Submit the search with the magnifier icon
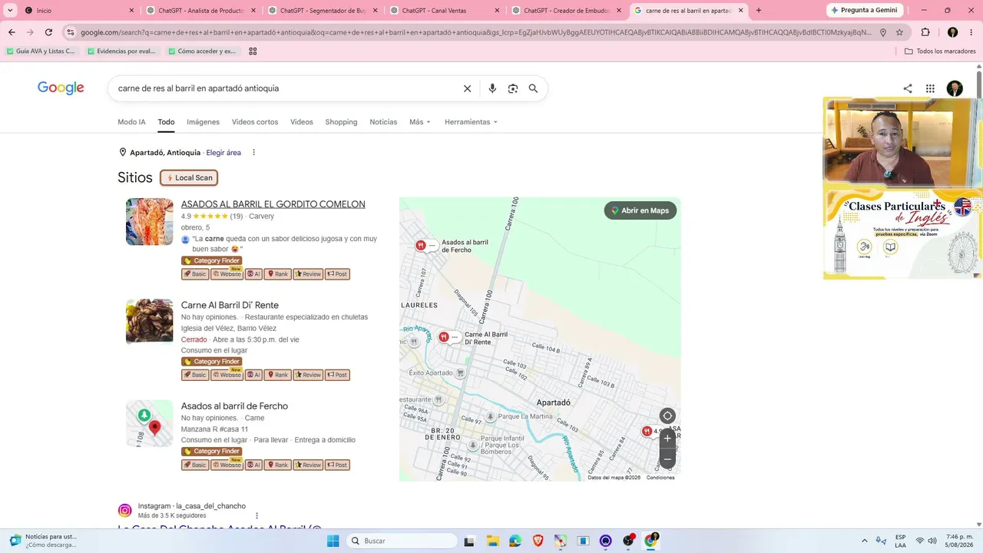Screen dimensions: 983x553 pos(533,88)
